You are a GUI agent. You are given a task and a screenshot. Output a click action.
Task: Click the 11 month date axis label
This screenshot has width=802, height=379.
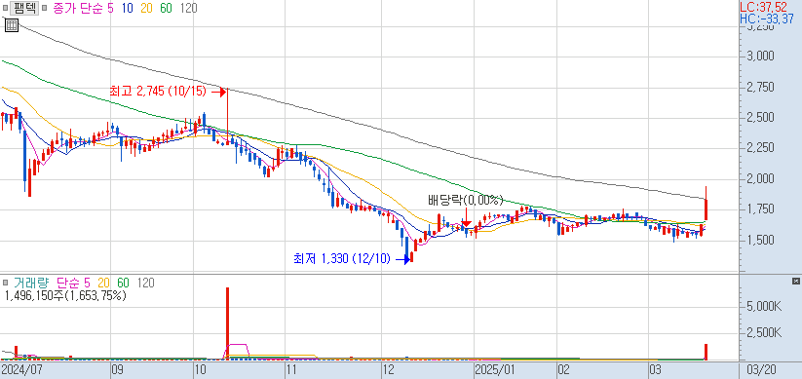click(290, 369)
